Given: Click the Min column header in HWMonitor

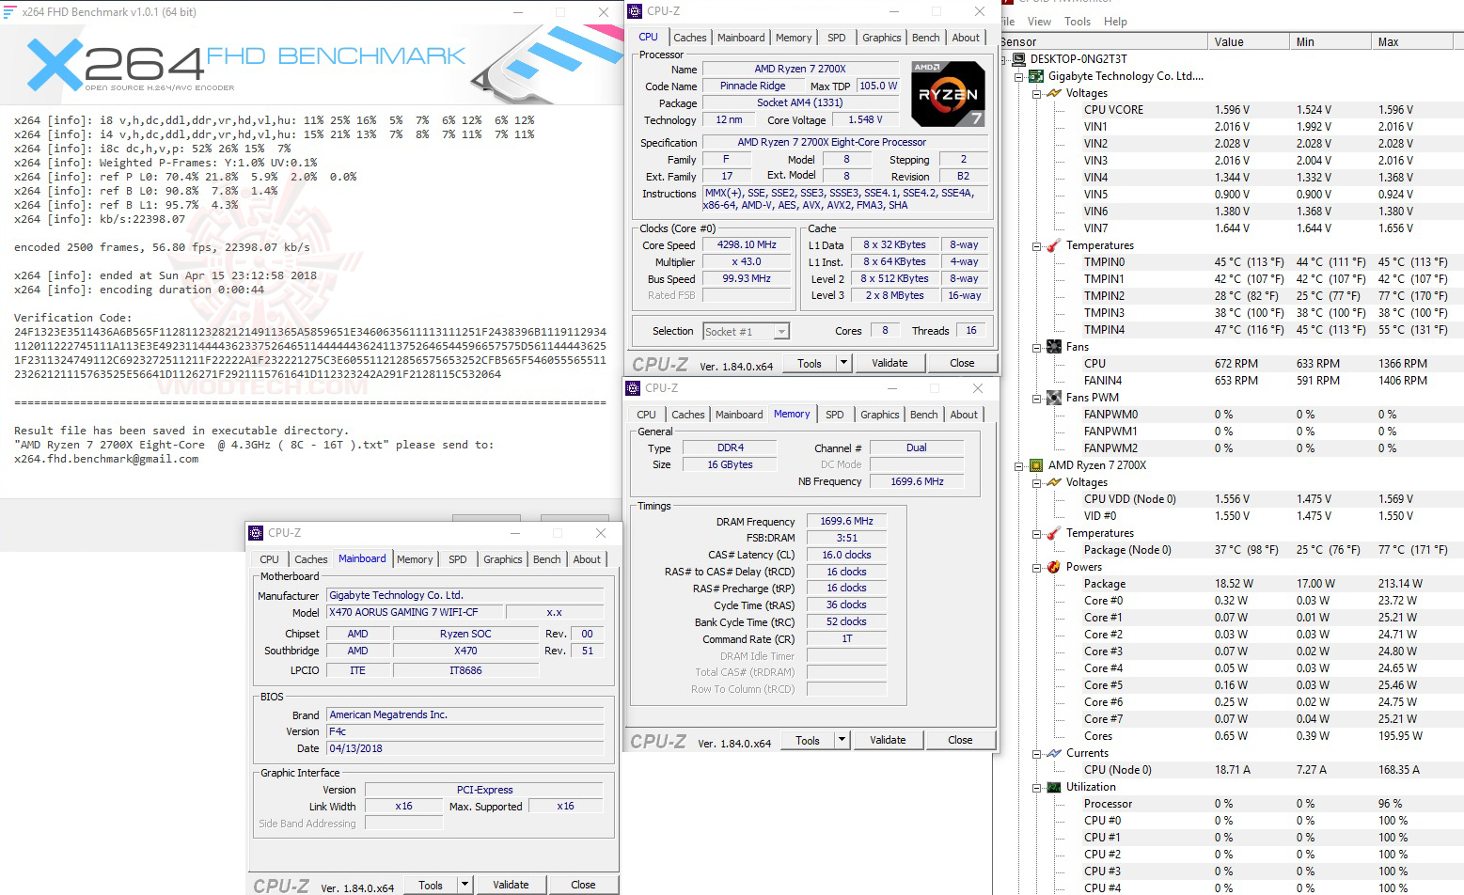Looking at the screenshot, I should (x=1330, y=41).
